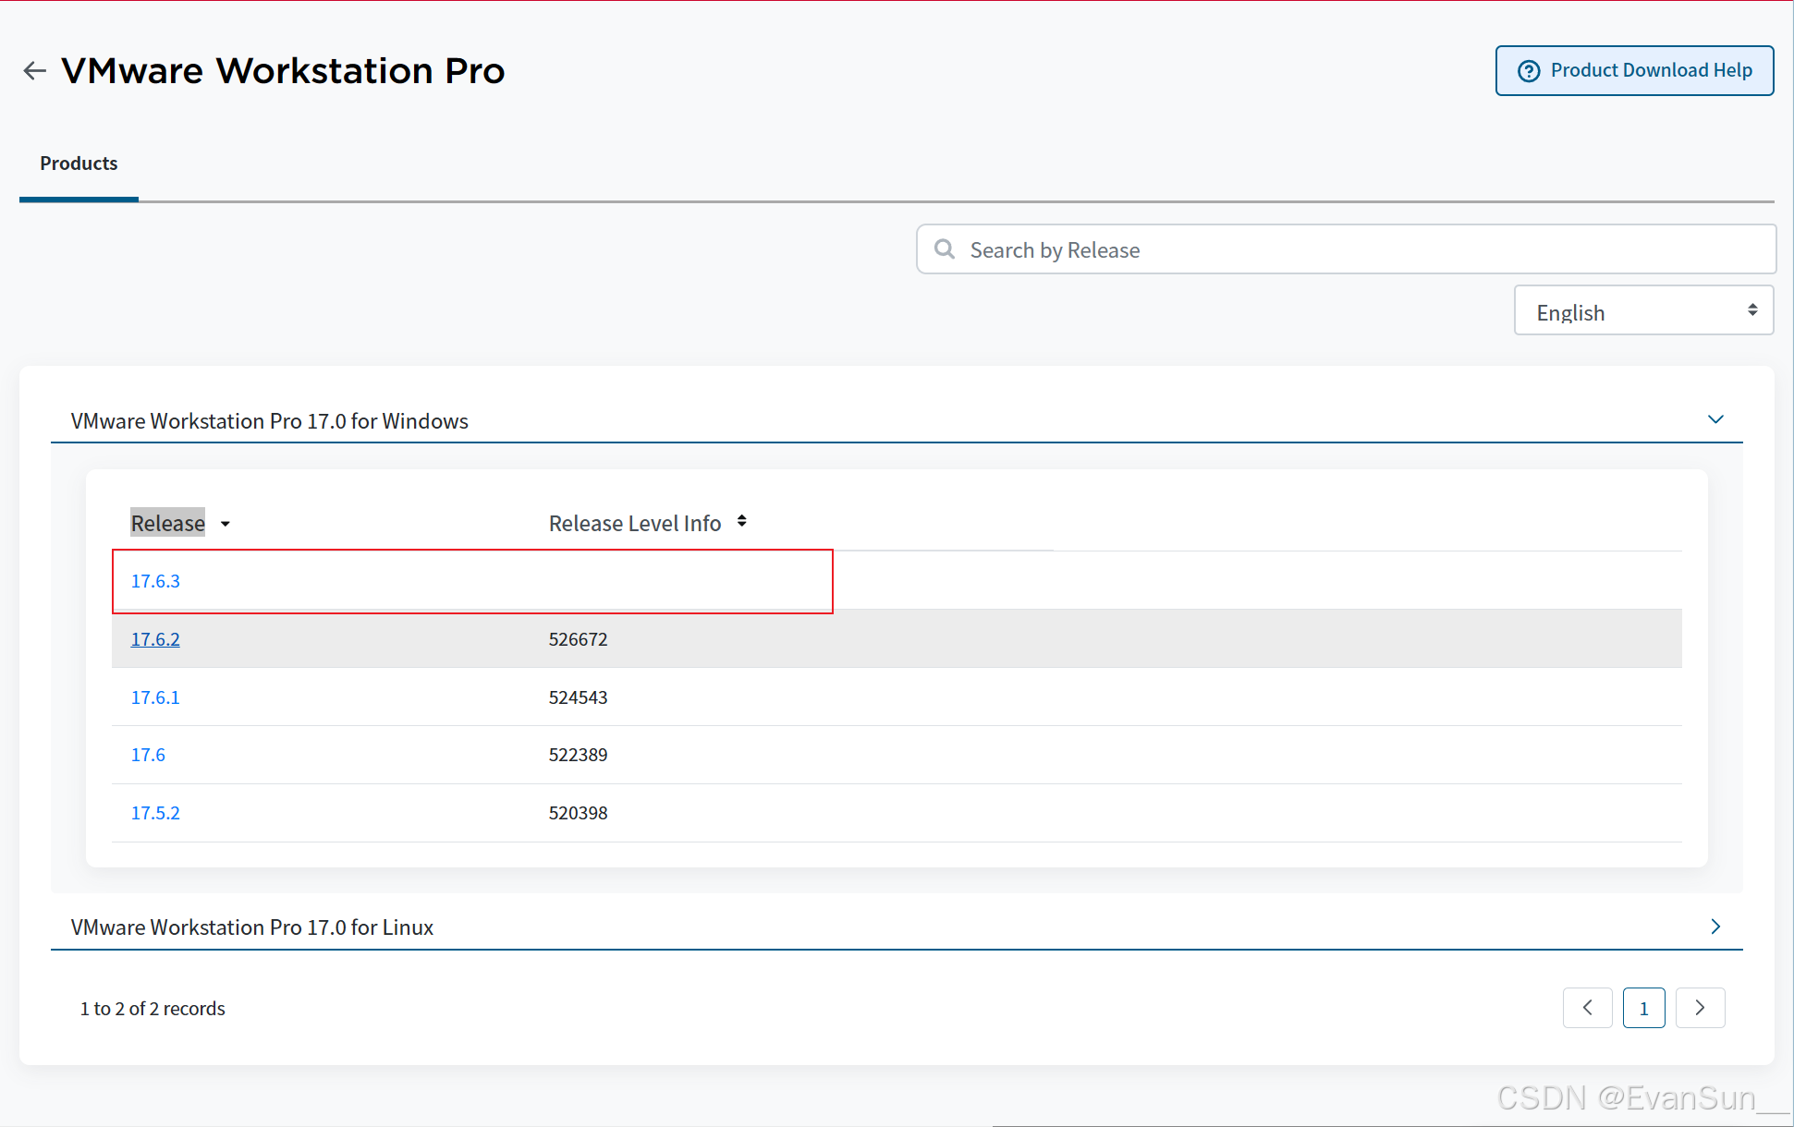The width and height of the screenshot is (1794, 1127).
Task: Open release 17.6 link
Action: [148, 755]
